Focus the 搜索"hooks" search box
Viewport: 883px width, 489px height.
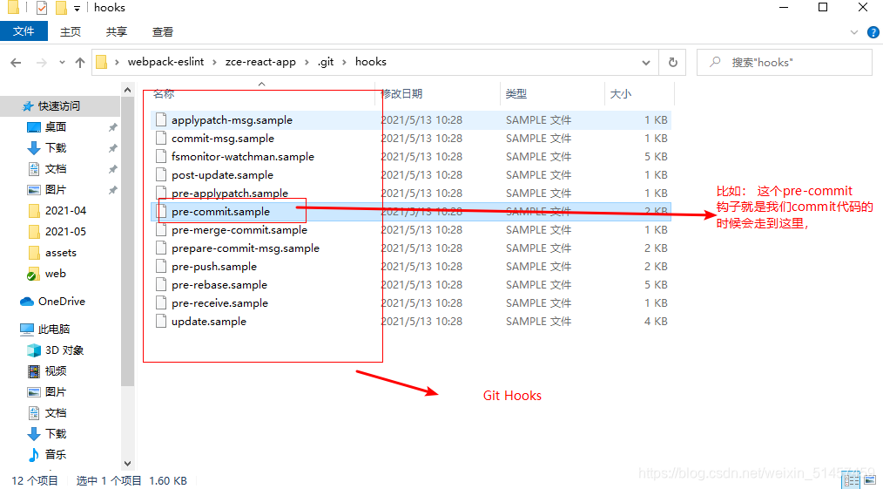784,63
